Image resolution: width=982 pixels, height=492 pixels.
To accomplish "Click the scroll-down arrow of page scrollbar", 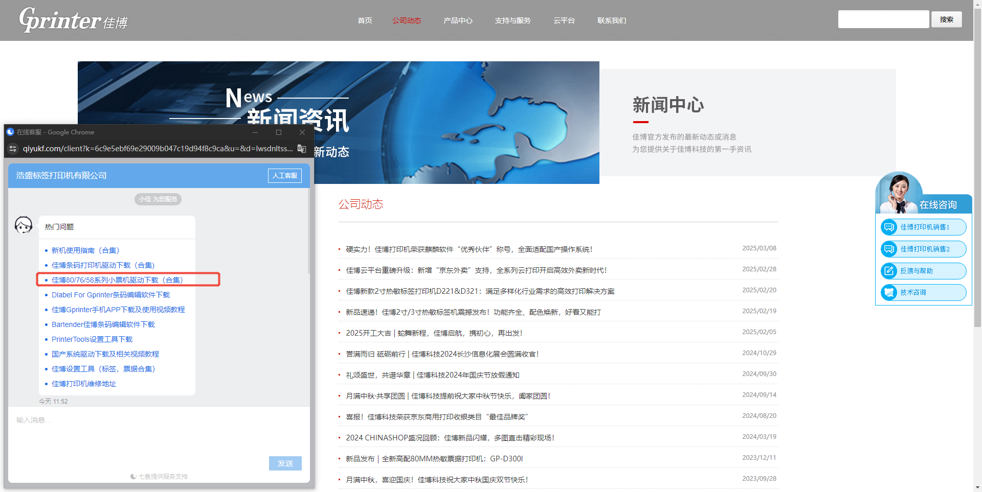I will pos(977,487).
